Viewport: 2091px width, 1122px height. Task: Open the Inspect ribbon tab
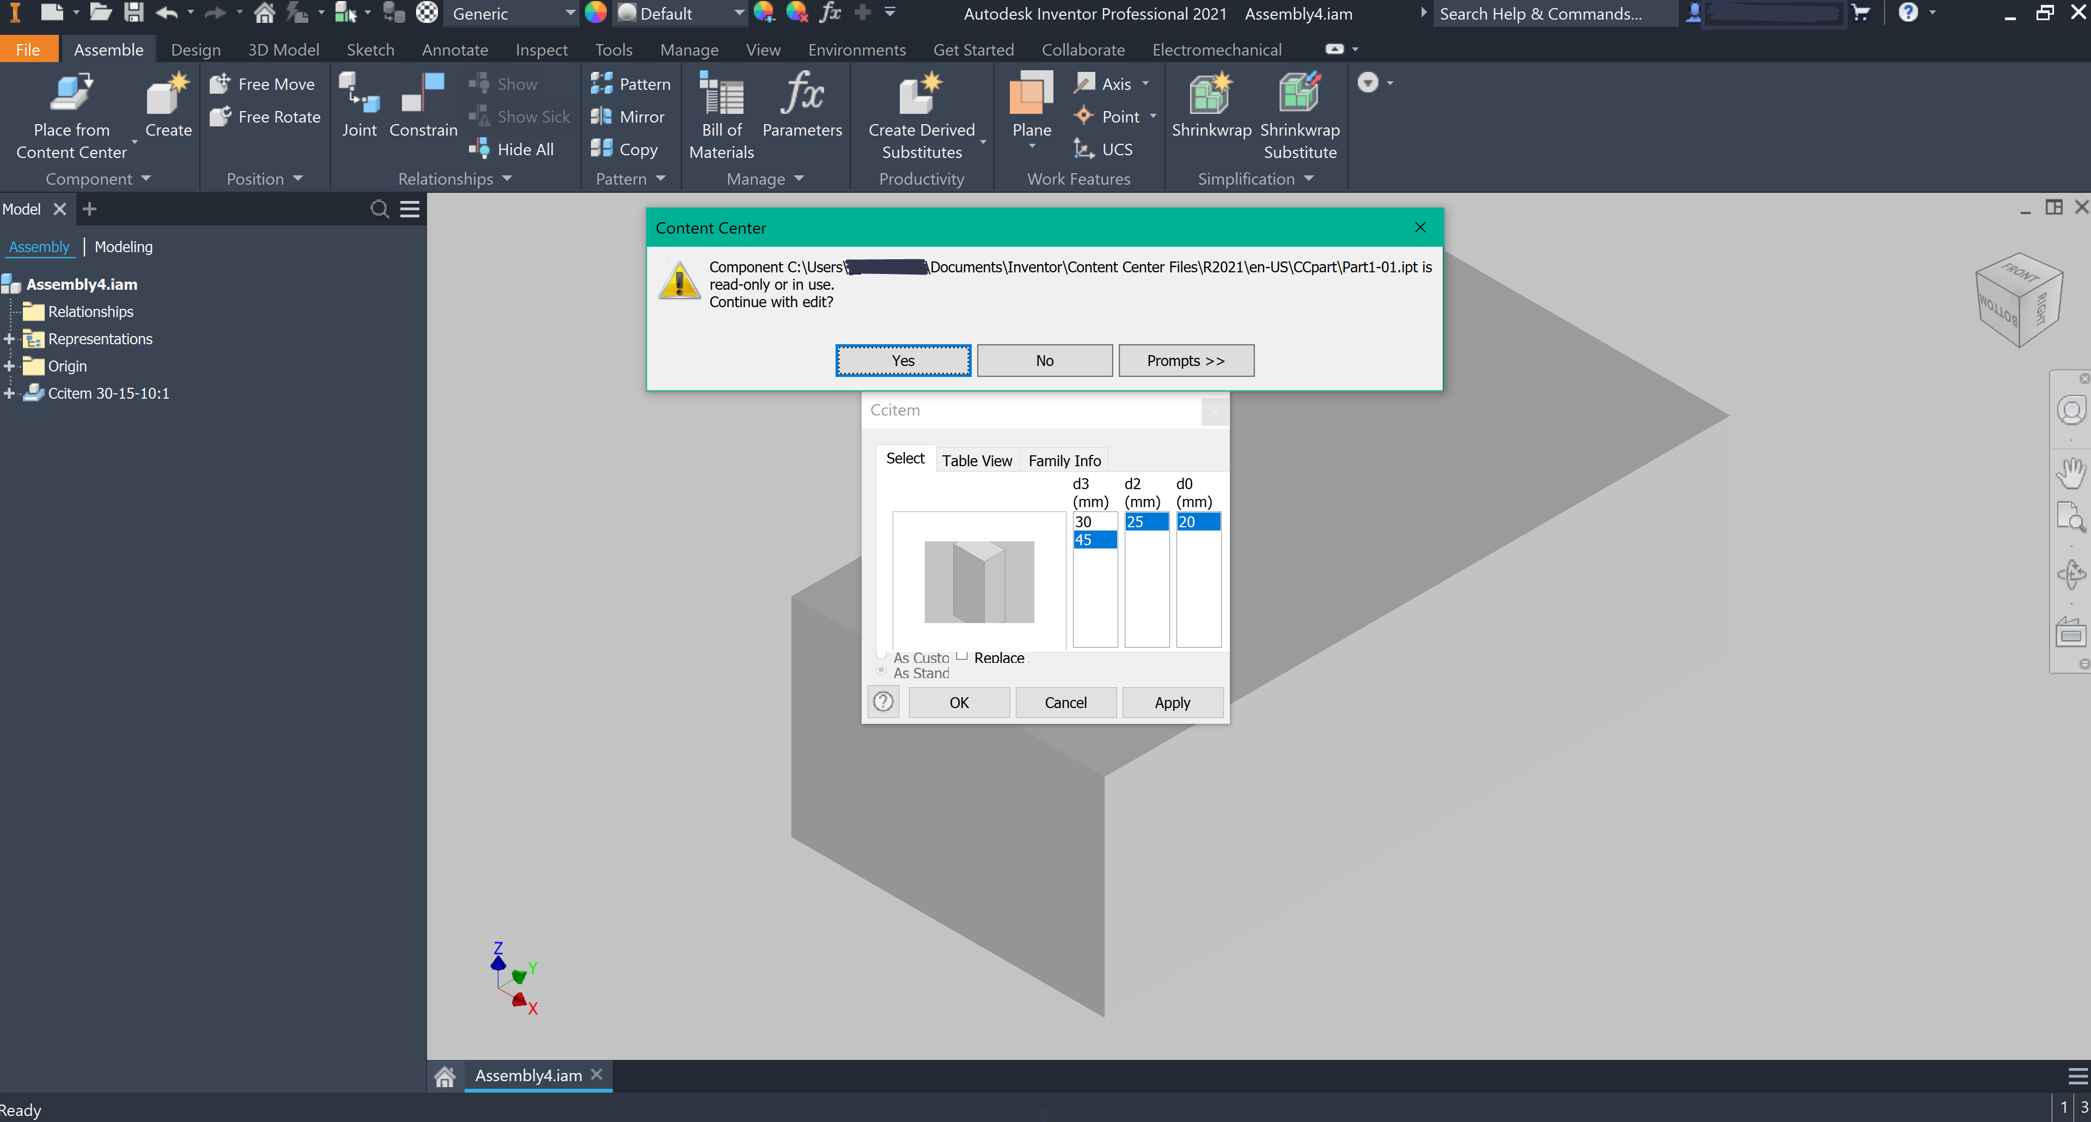point(541,50)
